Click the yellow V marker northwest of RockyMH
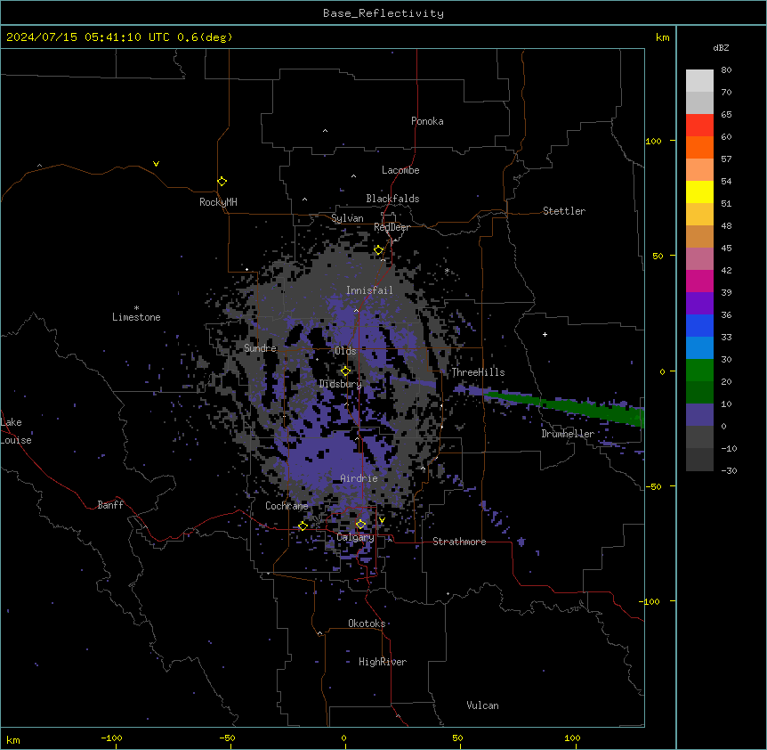 tap(156, 164)
